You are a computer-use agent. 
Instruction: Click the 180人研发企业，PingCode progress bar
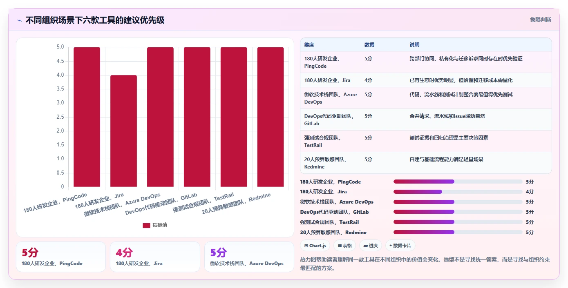click(x=458, y=182)
